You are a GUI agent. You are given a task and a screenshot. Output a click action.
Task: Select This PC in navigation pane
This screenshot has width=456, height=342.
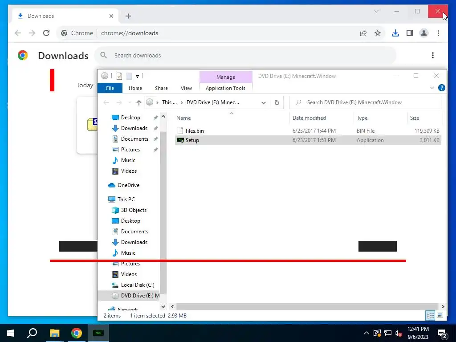(126, 199)
